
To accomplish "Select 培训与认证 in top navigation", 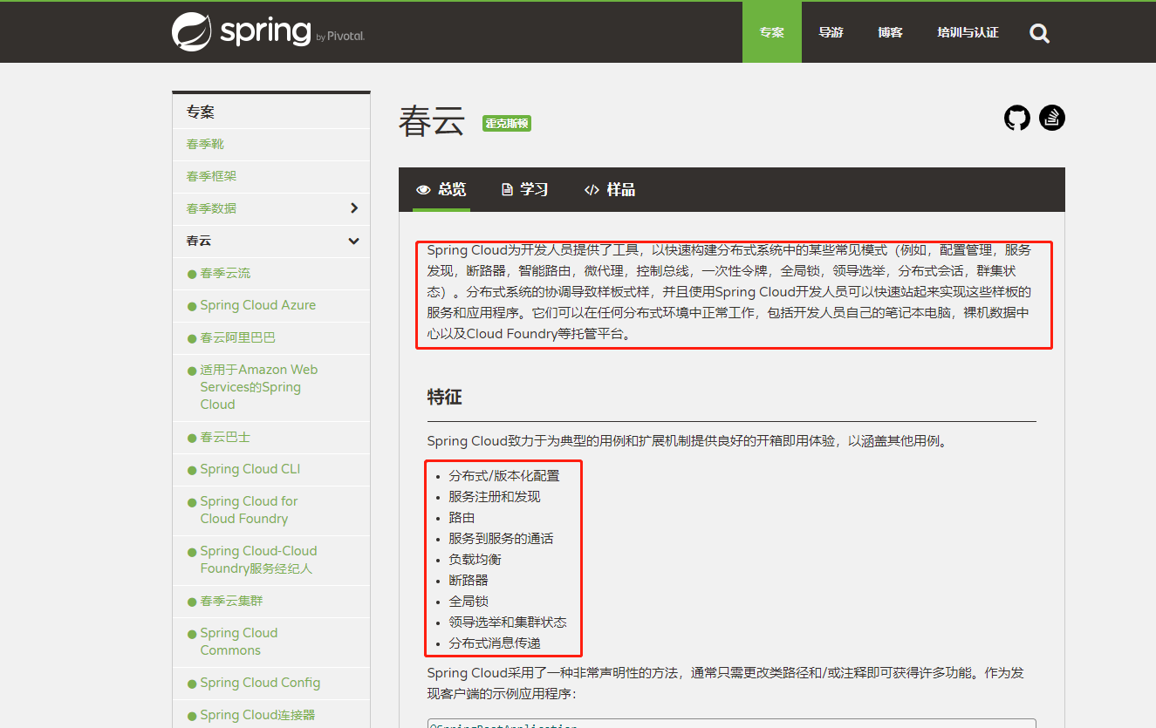I will point(968,32).
